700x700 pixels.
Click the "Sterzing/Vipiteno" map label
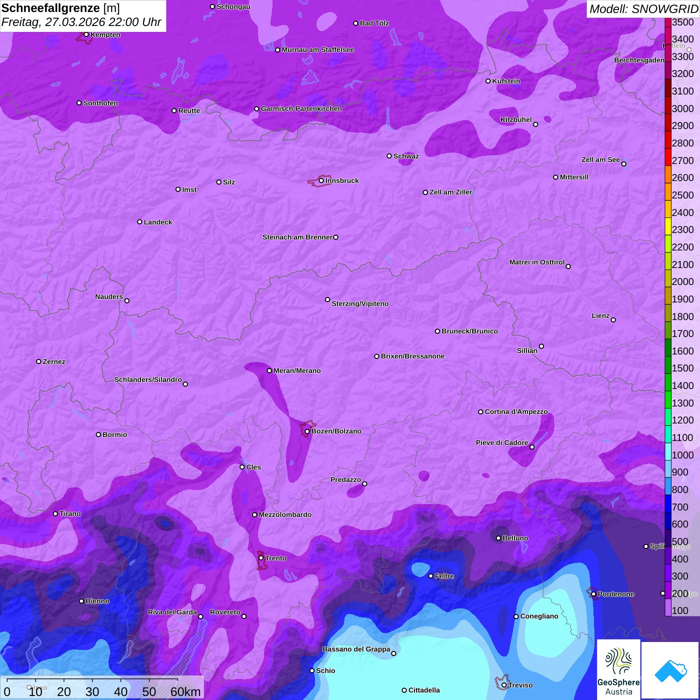(360, 303)
